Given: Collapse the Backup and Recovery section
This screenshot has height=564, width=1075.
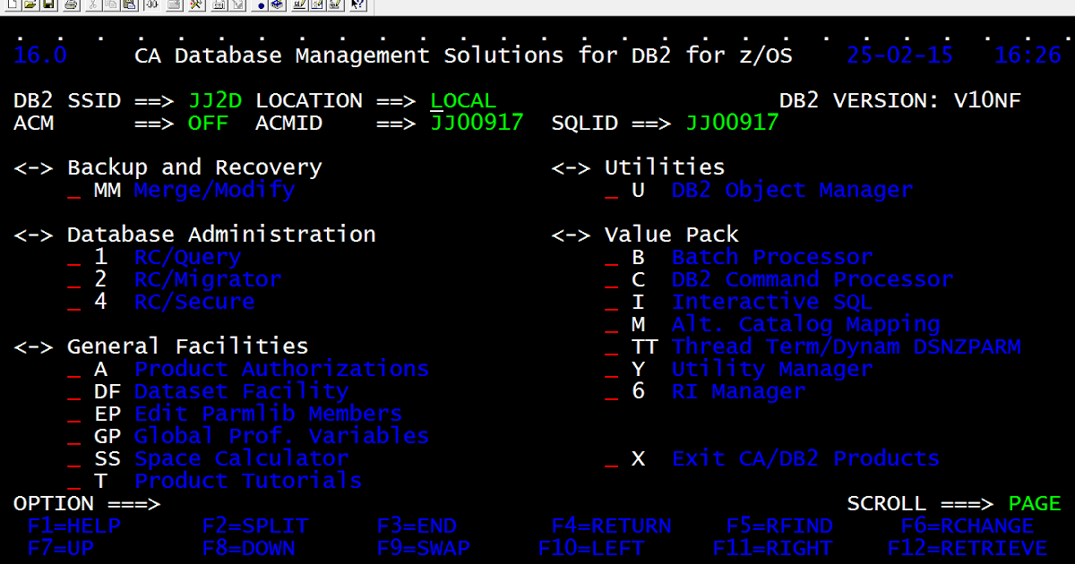Looking at the screenshot, I should point(34,167).
